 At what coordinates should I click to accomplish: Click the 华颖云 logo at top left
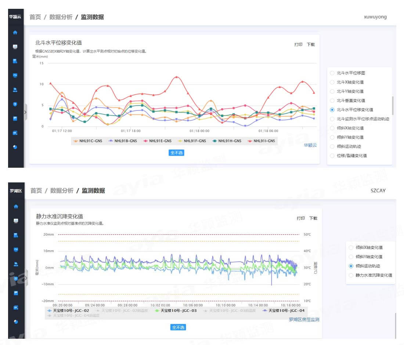coord(15,17)
